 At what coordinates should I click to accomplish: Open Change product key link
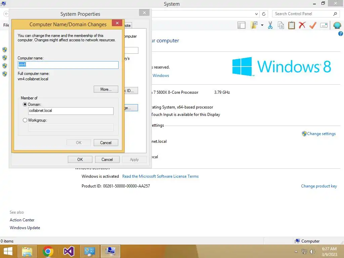[319, 186]
